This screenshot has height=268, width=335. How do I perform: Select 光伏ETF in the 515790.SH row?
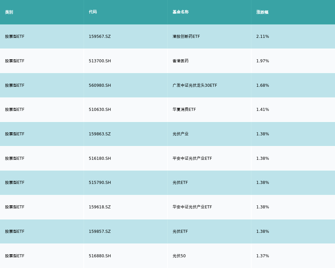click(180, 183)
